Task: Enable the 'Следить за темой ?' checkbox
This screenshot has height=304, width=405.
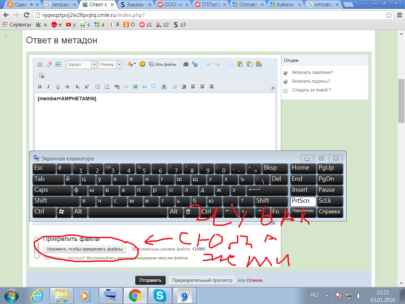Action: [285, 90]
